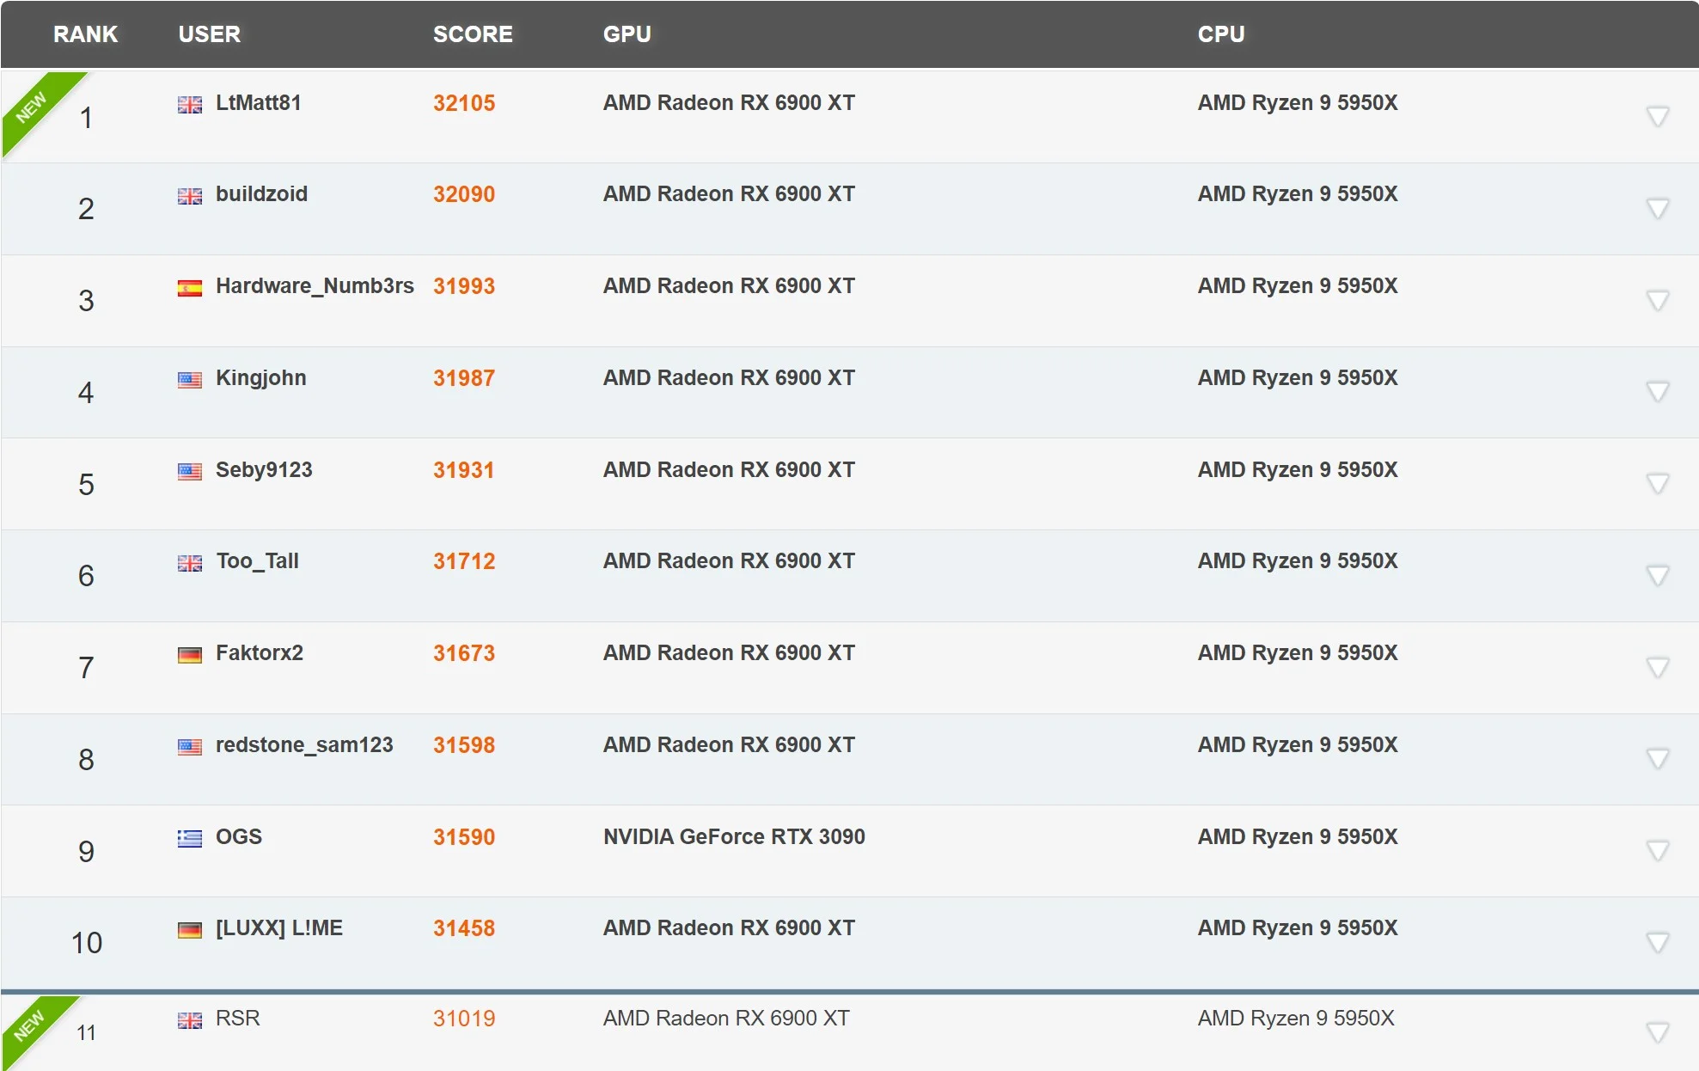Expand the Seby9123 row details arrow

tap(1658, 484)
